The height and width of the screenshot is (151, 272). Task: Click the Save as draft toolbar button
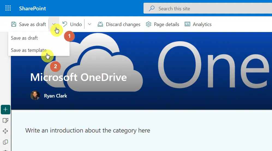[29, 24]
